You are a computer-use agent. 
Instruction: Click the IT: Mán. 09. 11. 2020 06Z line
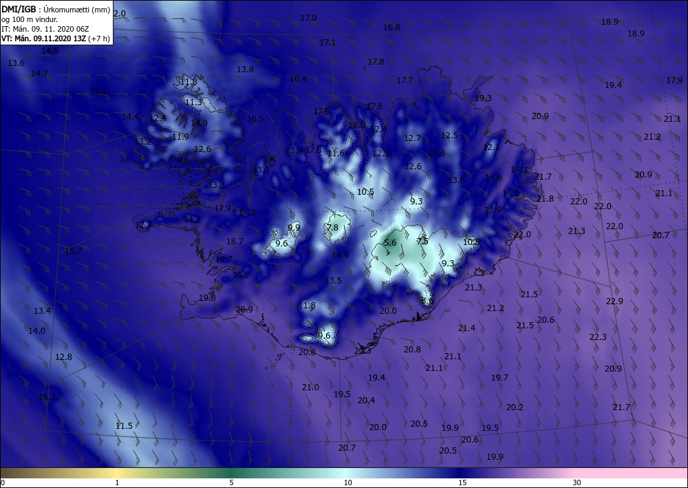pyautogui.click(x=45, y=29)
